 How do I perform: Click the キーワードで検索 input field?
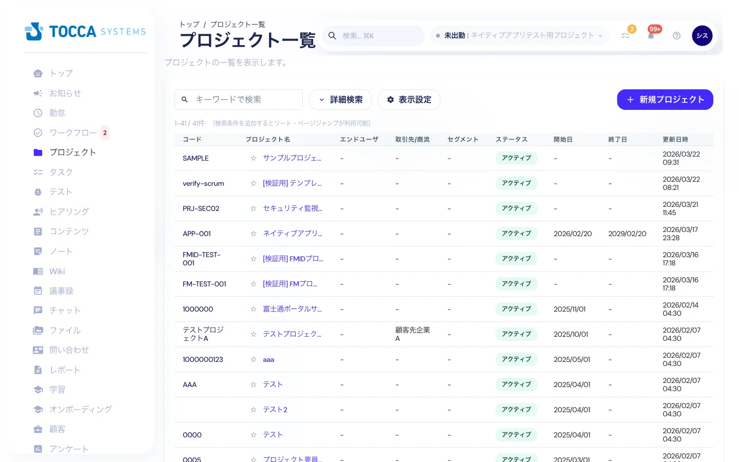241,100
